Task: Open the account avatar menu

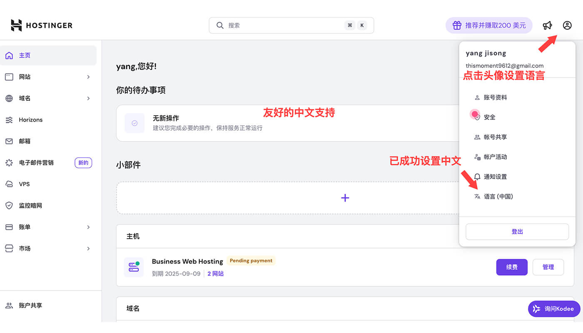Action: [567, 25]
